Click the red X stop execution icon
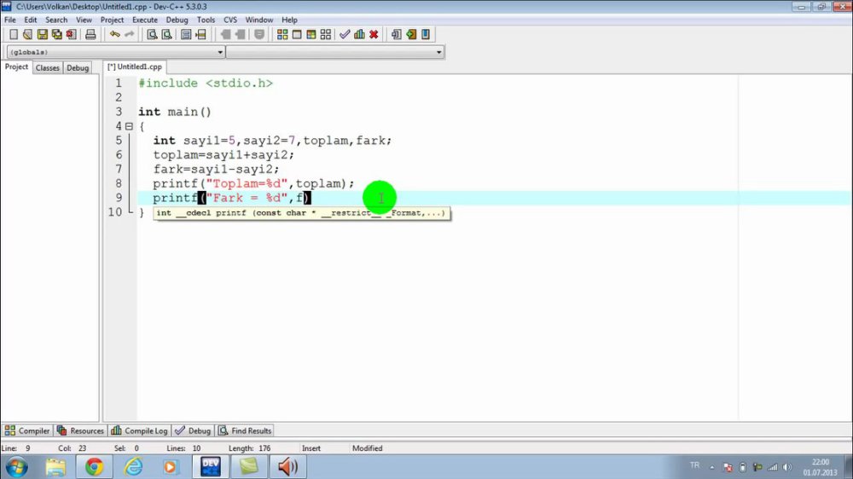This screenshot has height=479, width=853. tap(374, 34)
